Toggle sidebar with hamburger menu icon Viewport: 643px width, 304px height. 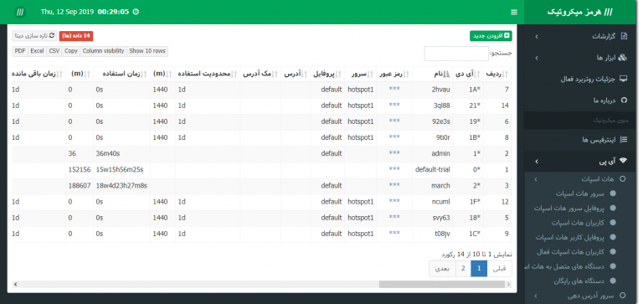[514, 13]
